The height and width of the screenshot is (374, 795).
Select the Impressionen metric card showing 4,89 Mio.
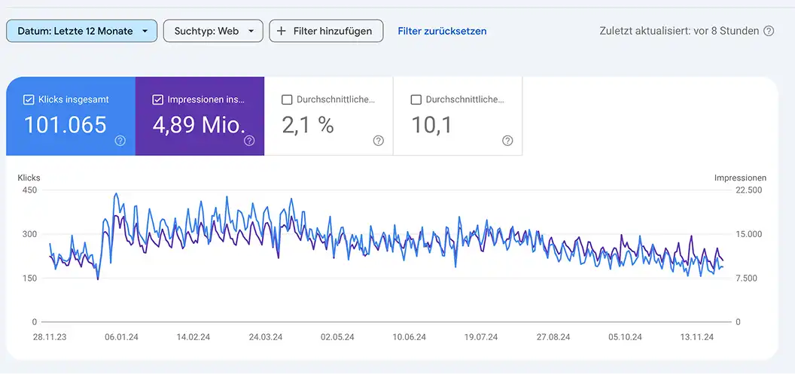[200, 116]
